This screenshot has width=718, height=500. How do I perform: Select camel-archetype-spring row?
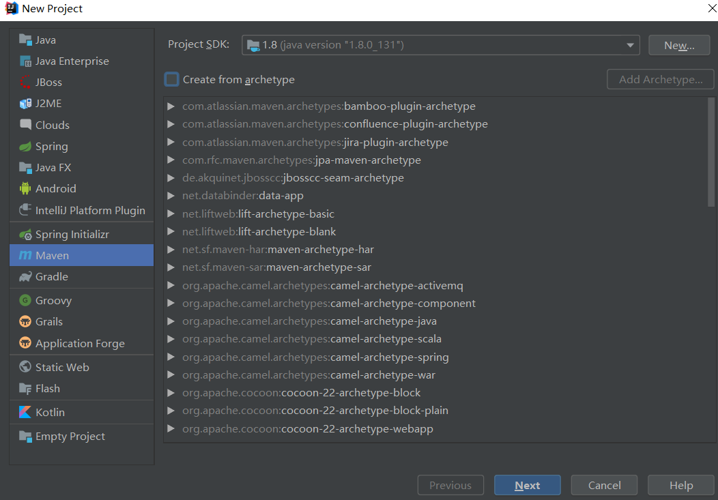click(435, 357)
